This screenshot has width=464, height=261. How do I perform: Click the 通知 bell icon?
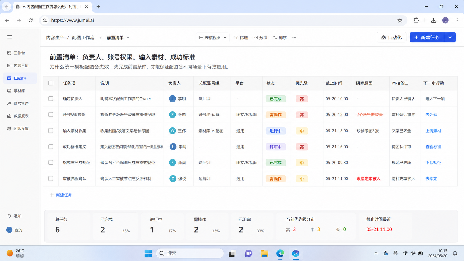[x=9, y=216]
